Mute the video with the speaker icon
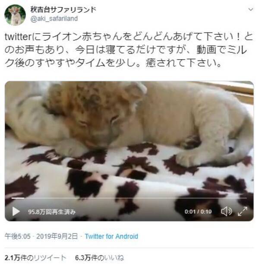 click(227, 211)
